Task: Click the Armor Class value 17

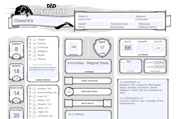Action: (102, 48)
